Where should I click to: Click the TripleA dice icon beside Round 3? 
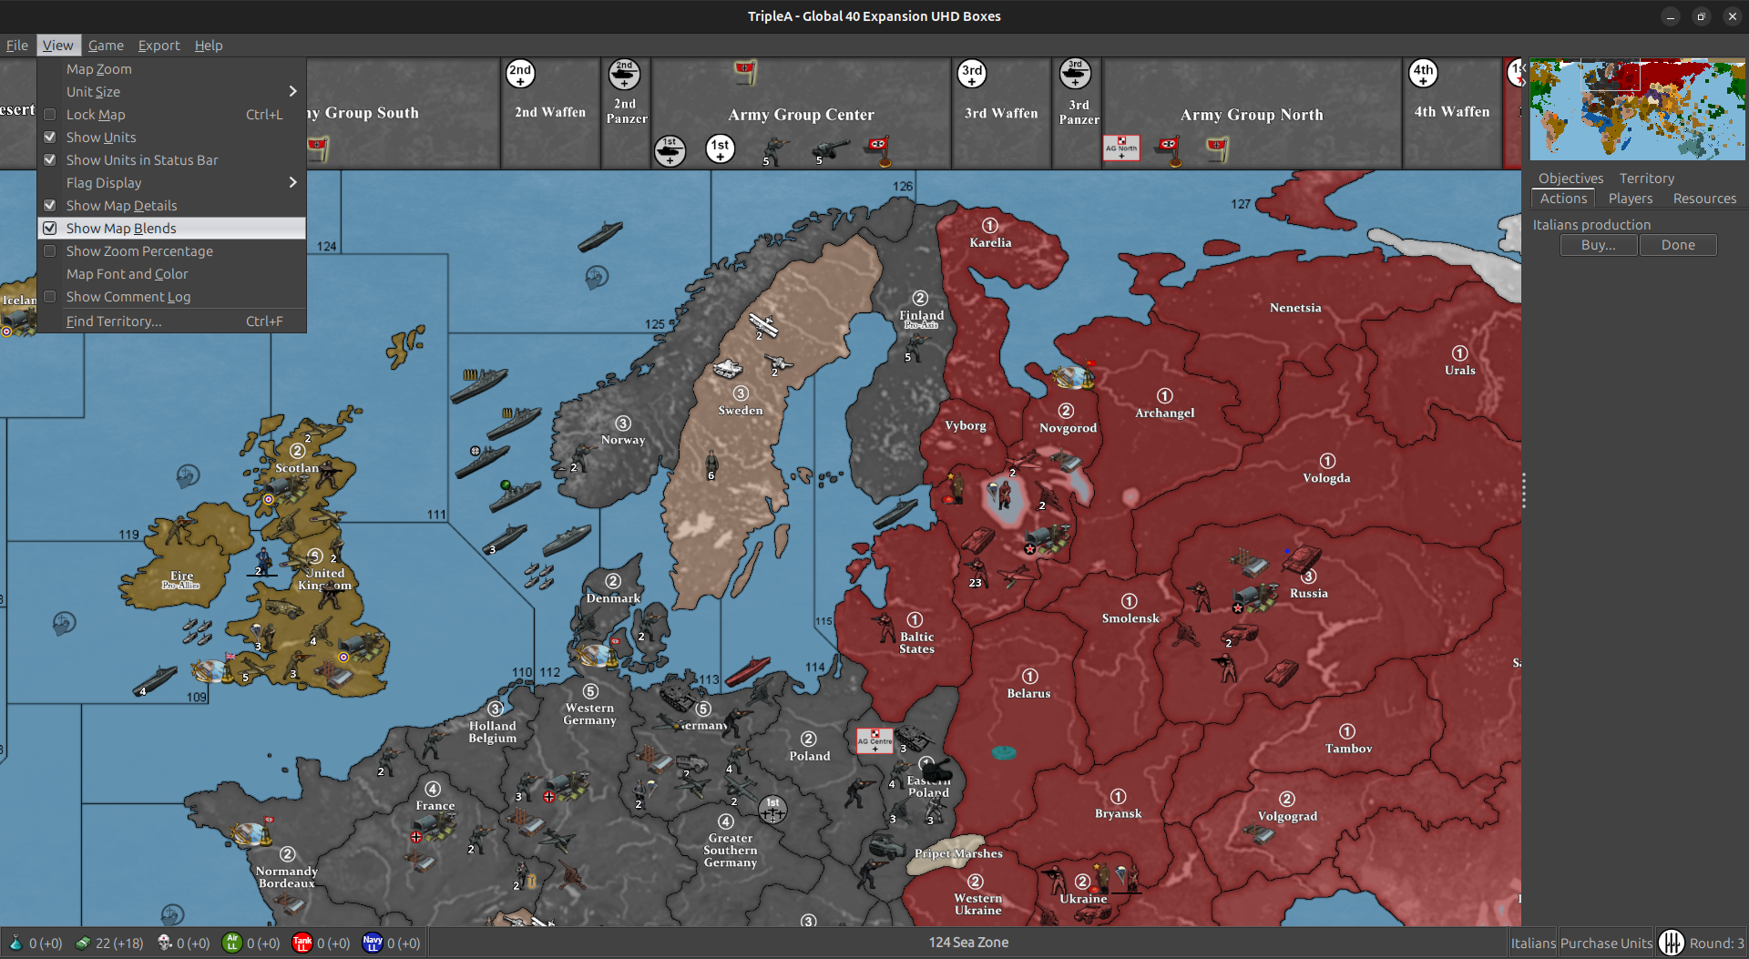[1673, 943]
